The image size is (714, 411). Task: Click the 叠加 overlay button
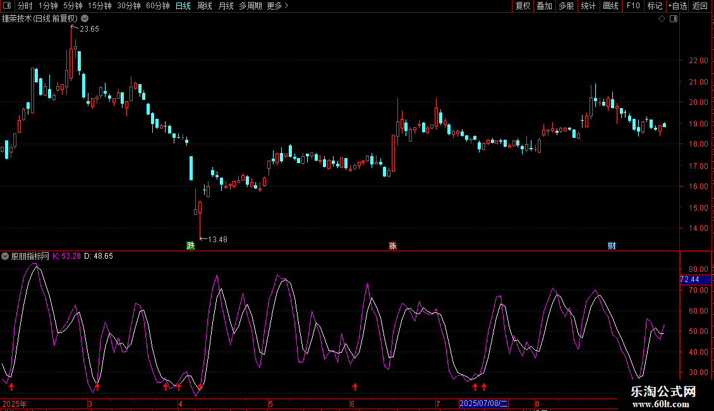tap(544, 6)
